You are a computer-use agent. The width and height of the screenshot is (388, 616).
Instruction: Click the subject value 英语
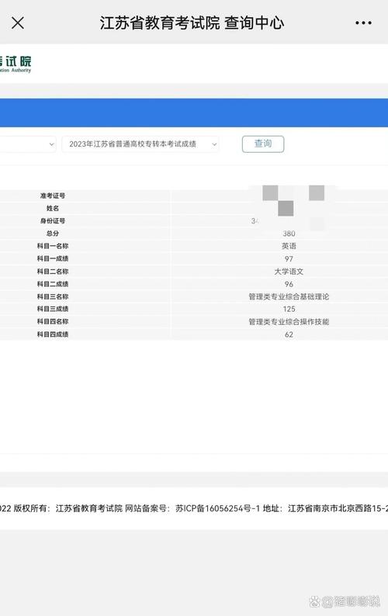pyautogui.click(x=289, y=246)
